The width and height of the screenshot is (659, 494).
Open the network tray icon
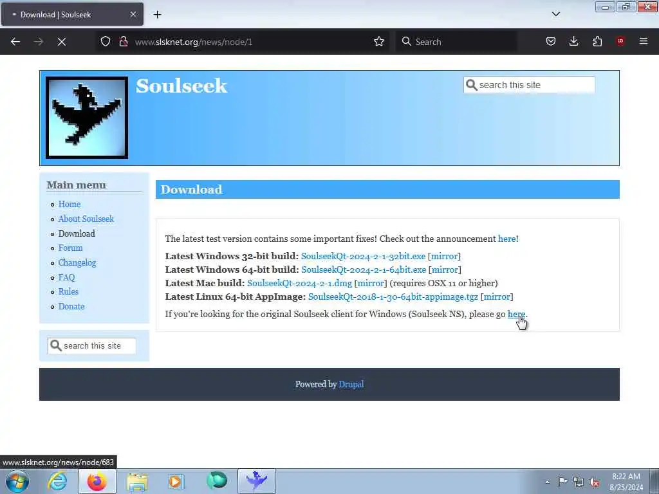point(579,482)
